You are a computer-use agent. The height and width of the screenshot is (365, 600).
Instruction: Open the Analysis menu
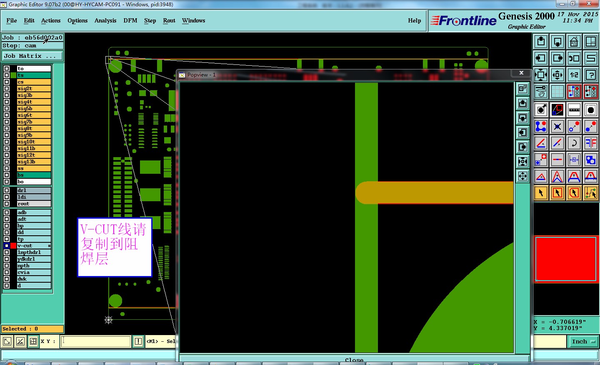(105, 20)
